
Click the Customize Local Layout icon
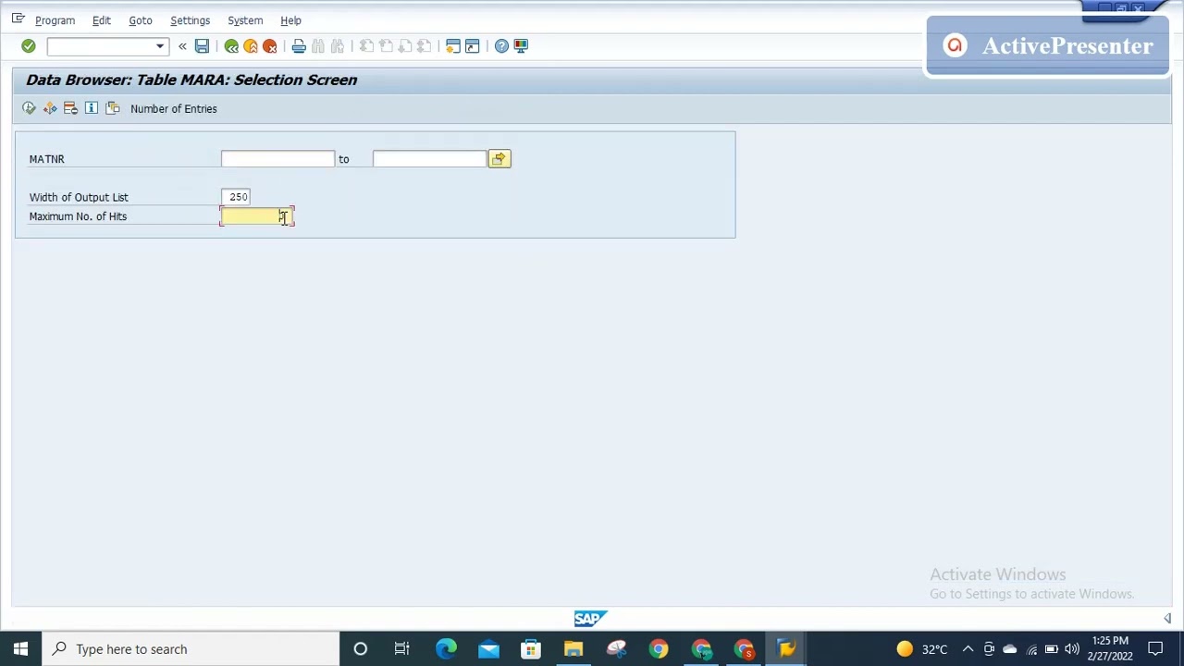point(521,46)
